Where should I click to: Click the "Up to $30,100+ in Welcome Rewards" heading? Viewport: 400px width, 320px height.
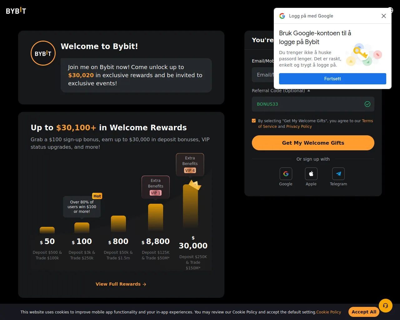click(109, 127)
